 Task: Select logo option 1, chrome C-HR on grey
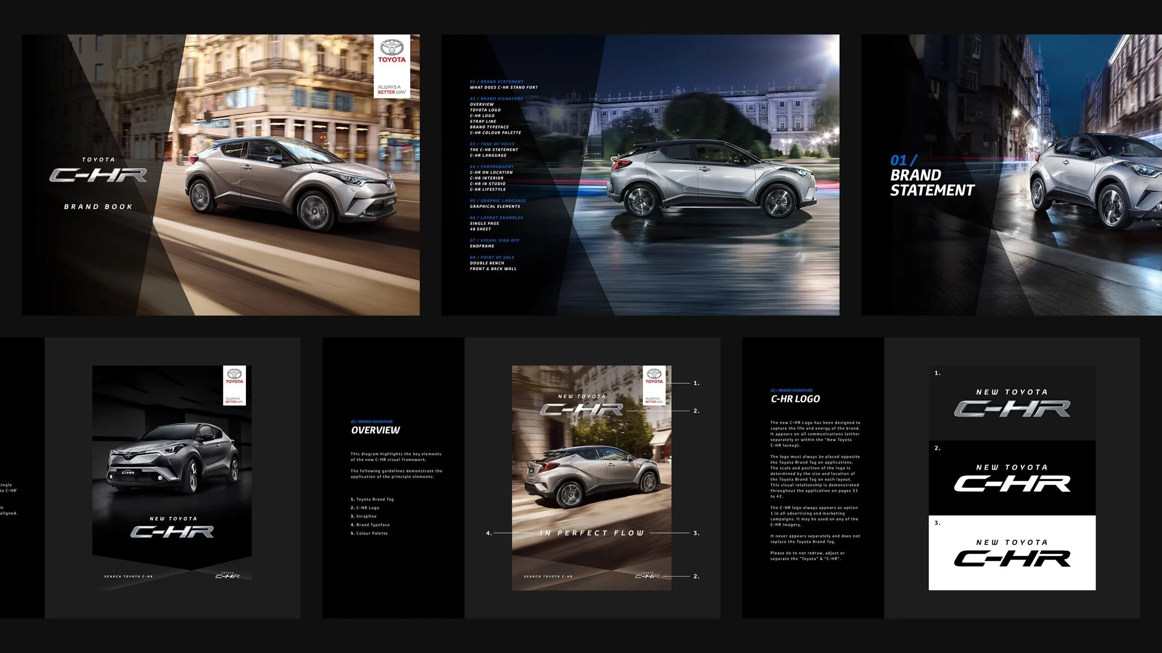pos(1012,403)
